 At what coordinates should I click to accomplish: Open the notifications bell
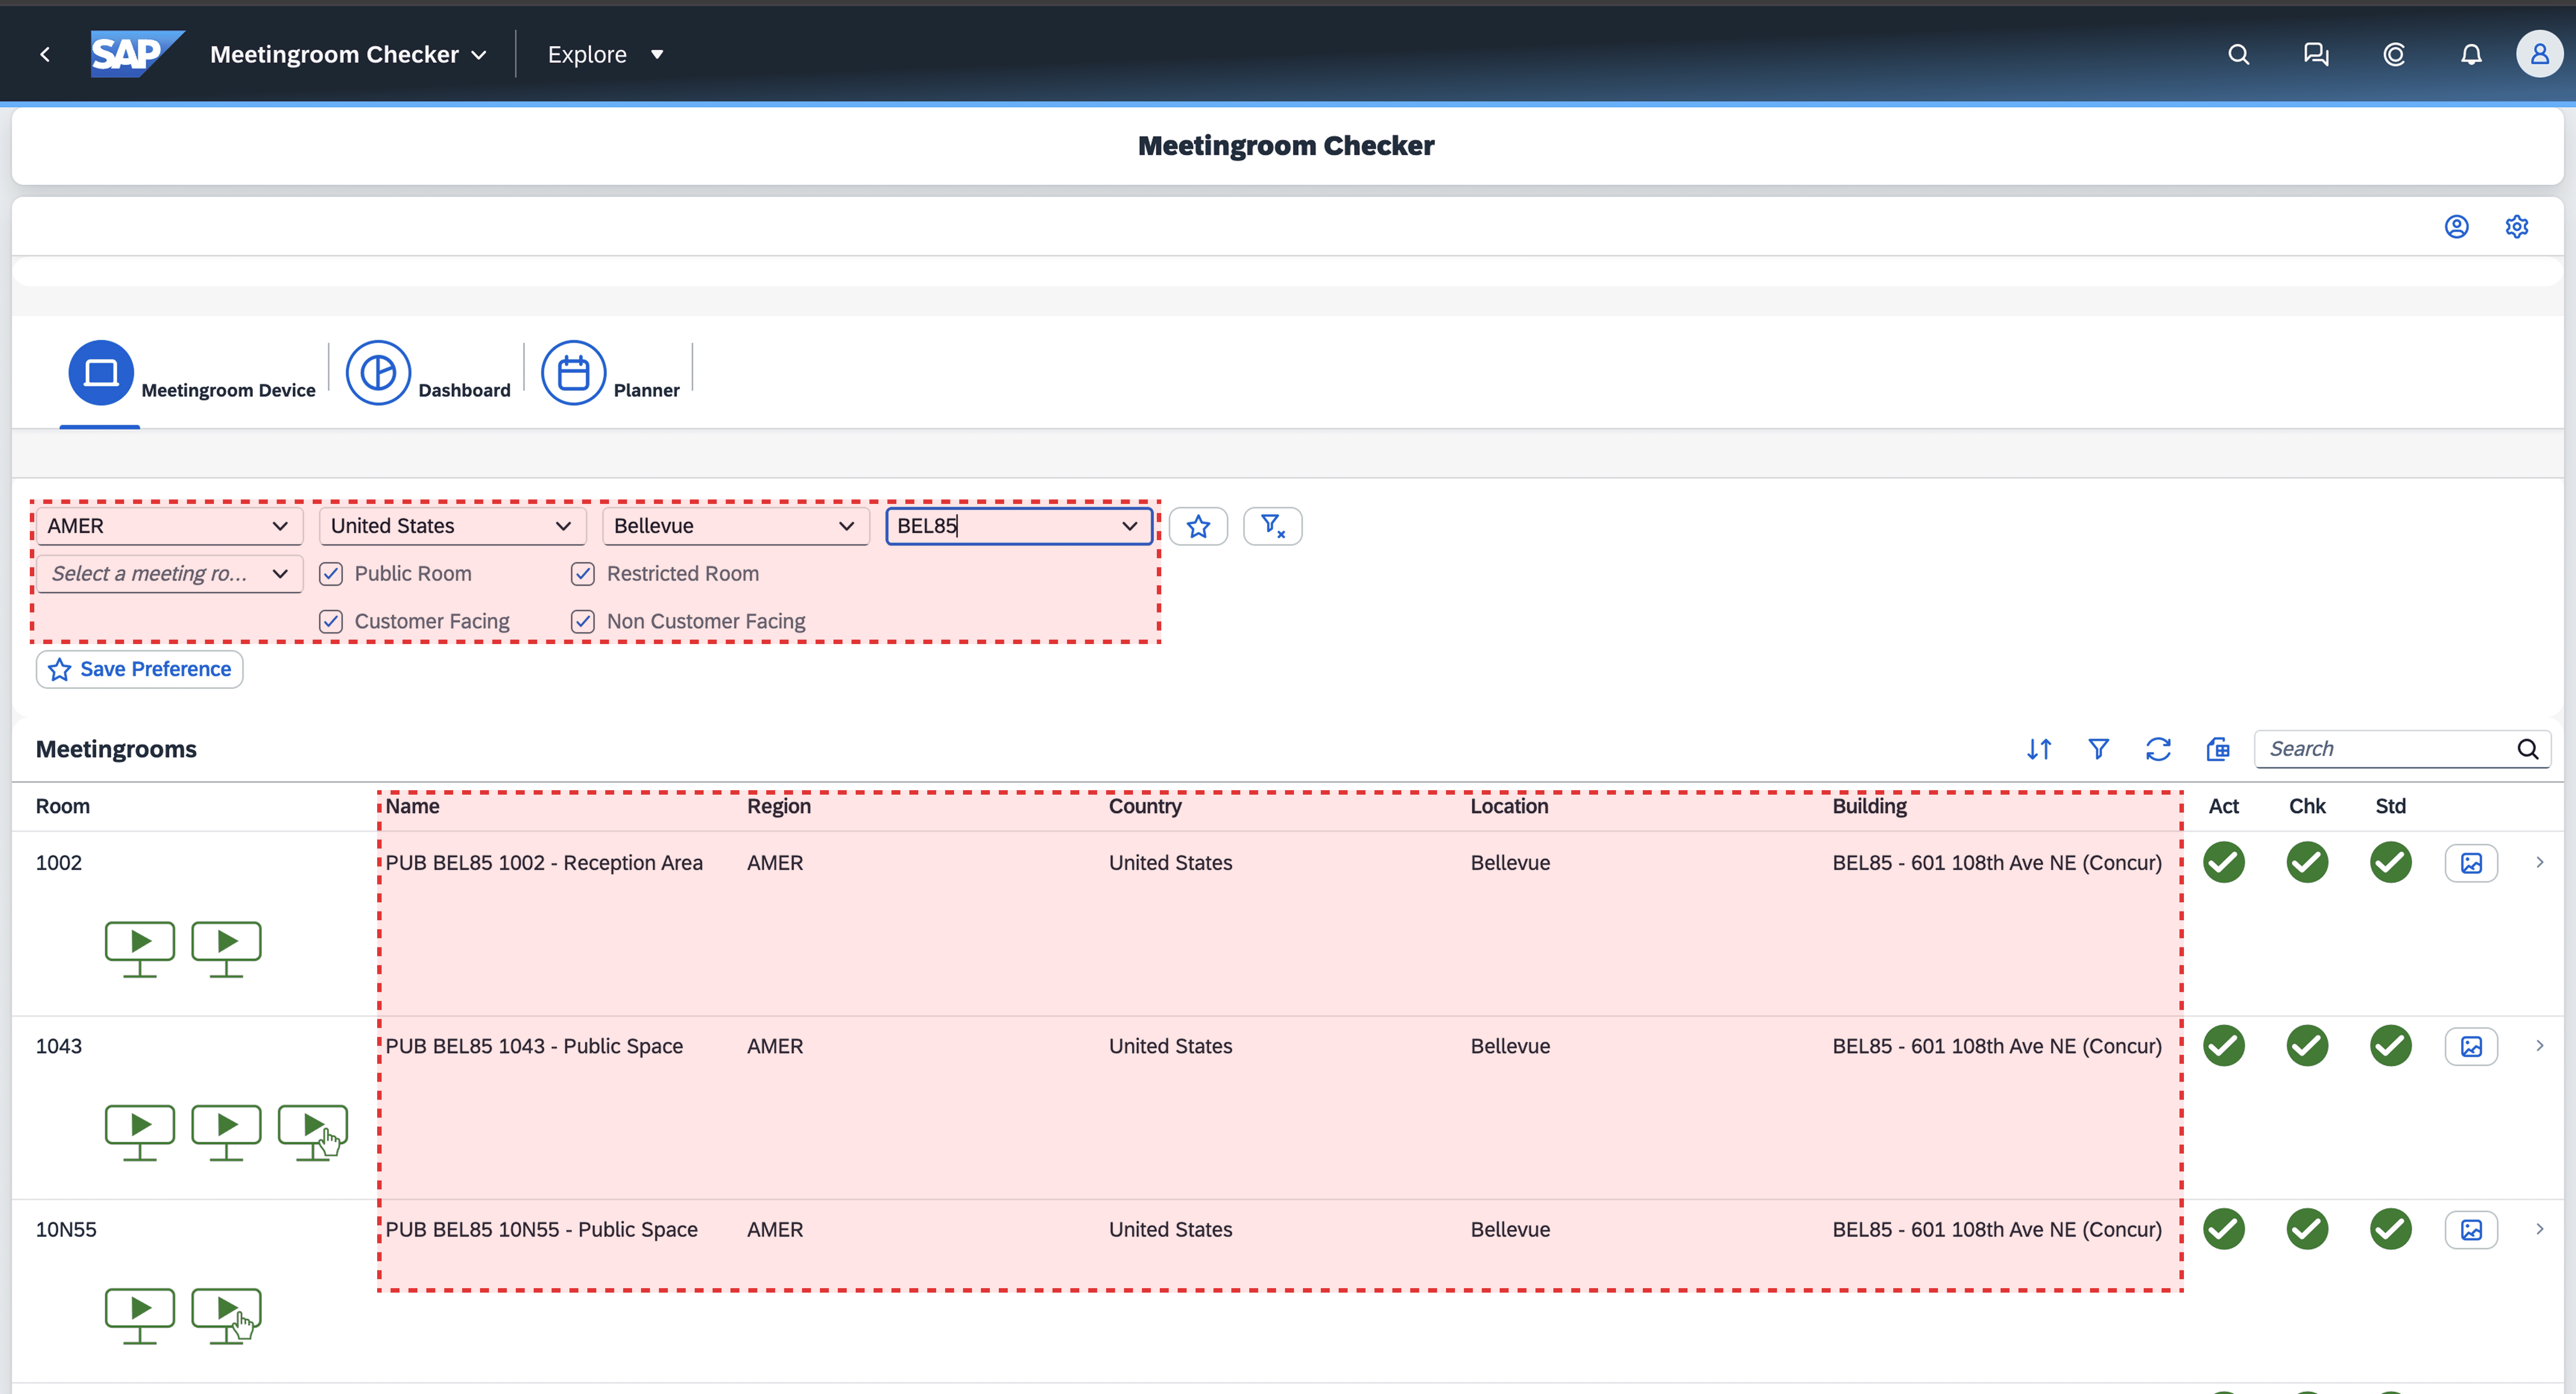tap(2471, 54)
